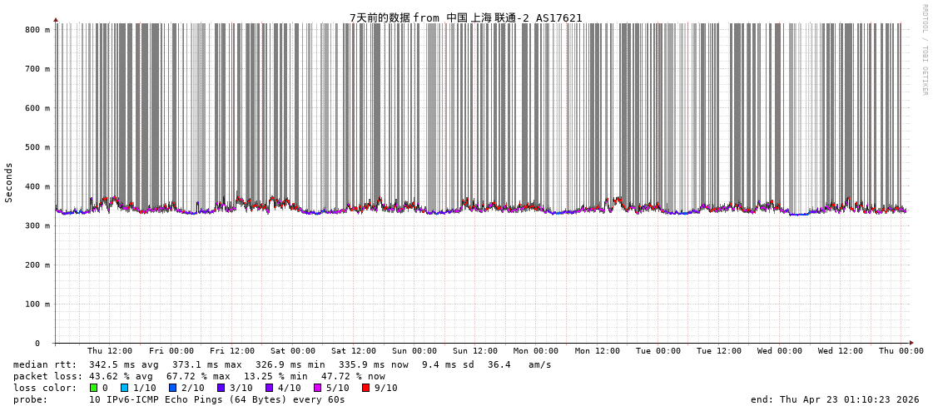The height and width of the screenshot is (411, 933).
Task: Click the 3/10 loss color swatch
Action: [x=221, y=388]
